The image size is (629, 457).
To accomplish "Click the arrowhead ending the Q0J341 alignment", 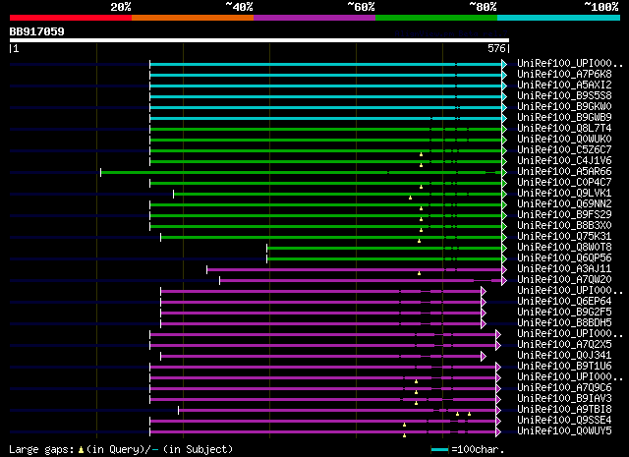I will tap(484, 357).
